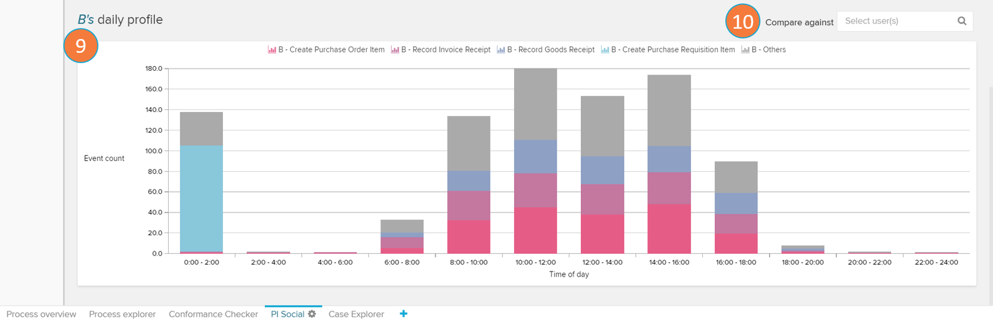This screenshot has width=993, height=322.
Task: Click the search magnifier icon in Compare against
Action: point(961,21)
